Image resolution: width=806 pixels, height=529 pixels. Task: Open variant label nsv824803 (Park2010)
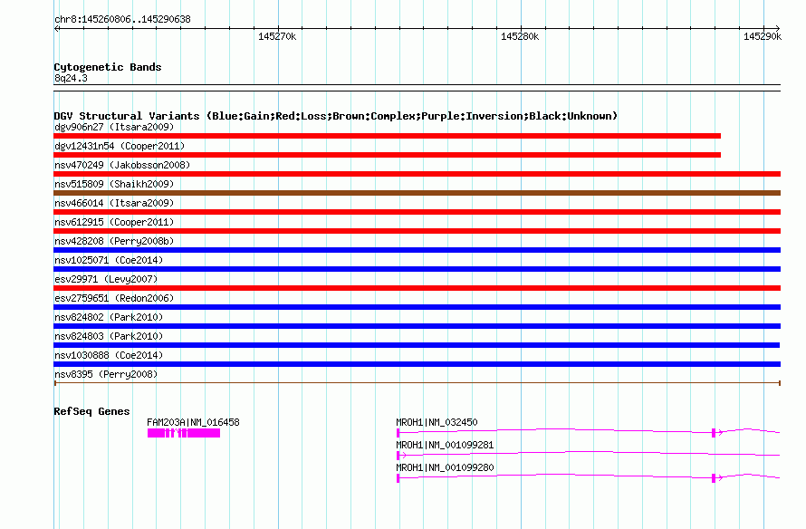[x=109, y=336]
